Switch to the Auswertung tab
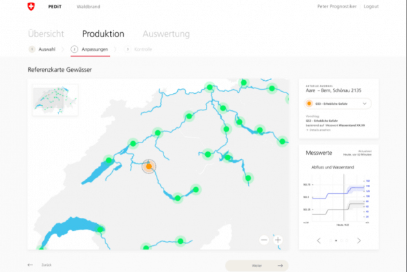This screenshot has width=407, height=272. [x=166, y=34]
